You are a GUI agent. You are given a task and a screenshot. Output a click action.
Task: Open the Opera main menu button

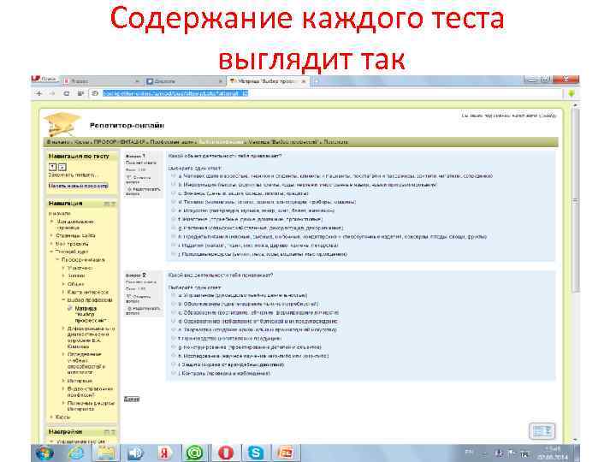[44, 80]
